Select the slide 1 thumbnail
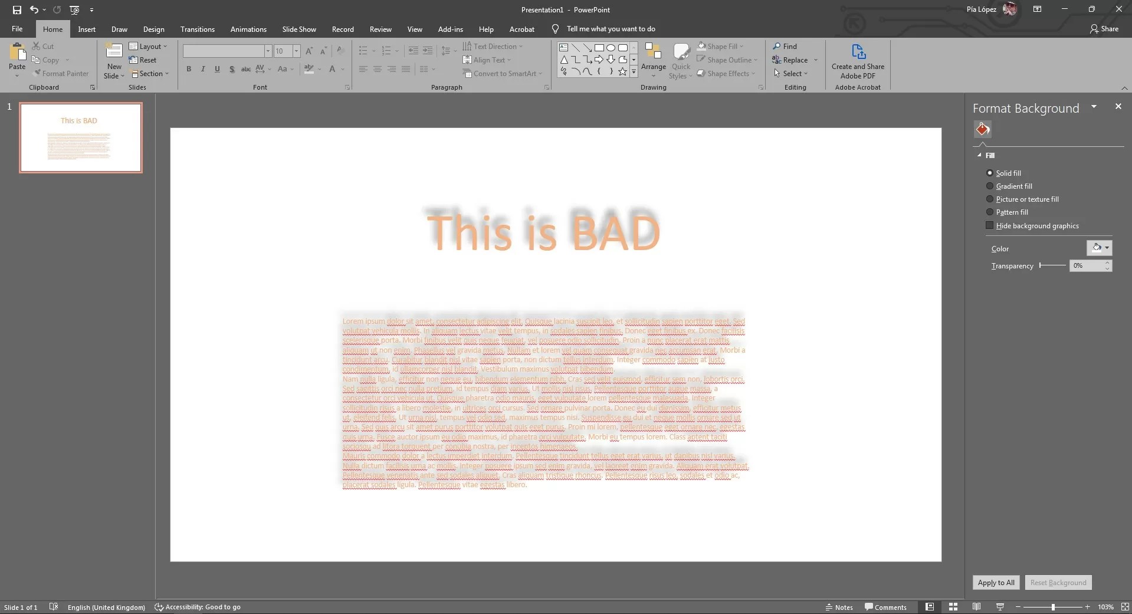This screenshot has height=614, width=1132. [x=81, y=137]
